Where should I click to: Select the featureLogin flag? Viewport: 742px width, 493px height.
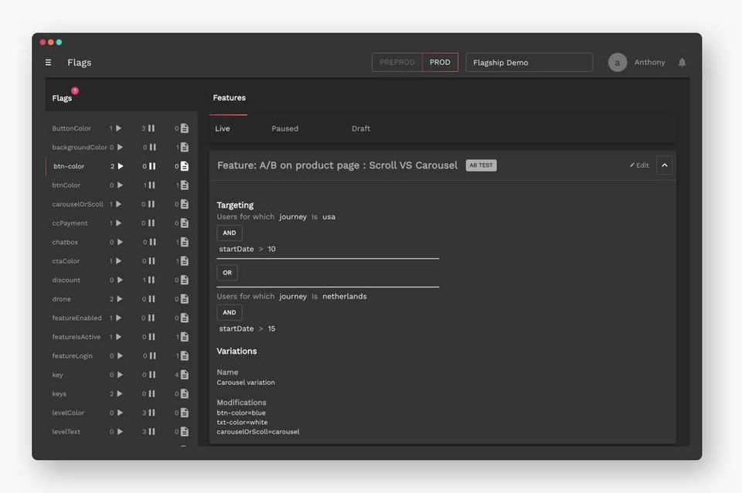pyautogui.click(x=73, y=355)
